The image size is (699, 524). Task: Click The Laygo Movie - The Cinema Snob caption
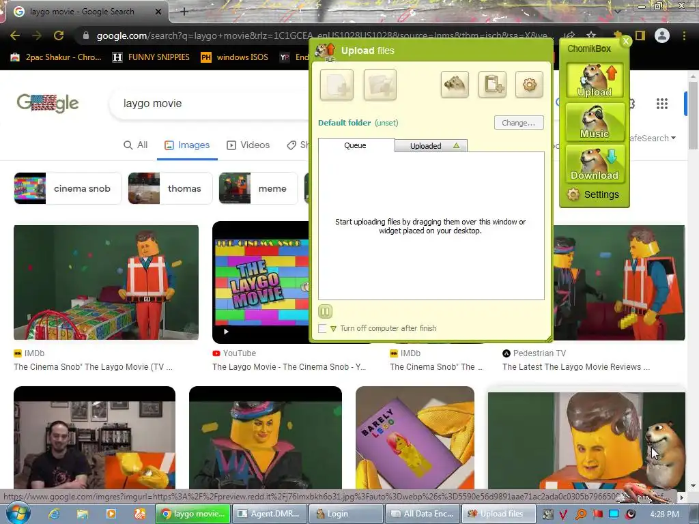tap(289, 366)
